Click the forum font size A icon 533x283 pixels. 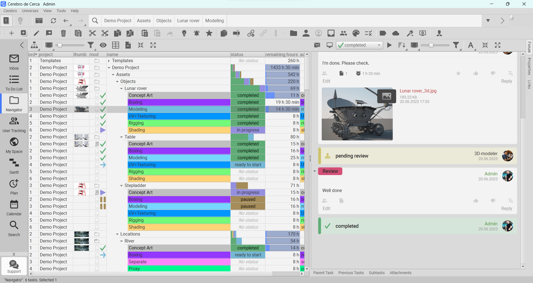click(471, 45)
